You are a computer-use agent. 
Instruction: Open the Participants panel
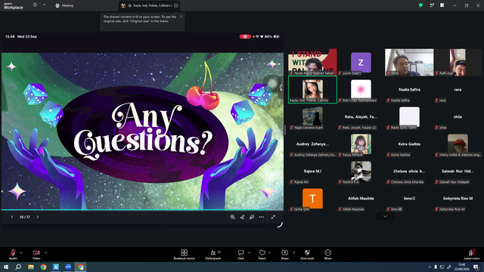tap(213, 255)
